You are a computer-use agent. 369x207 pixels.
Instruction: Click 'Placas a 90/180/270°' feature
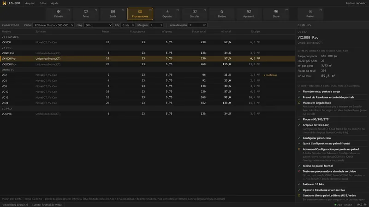point(316,120)
